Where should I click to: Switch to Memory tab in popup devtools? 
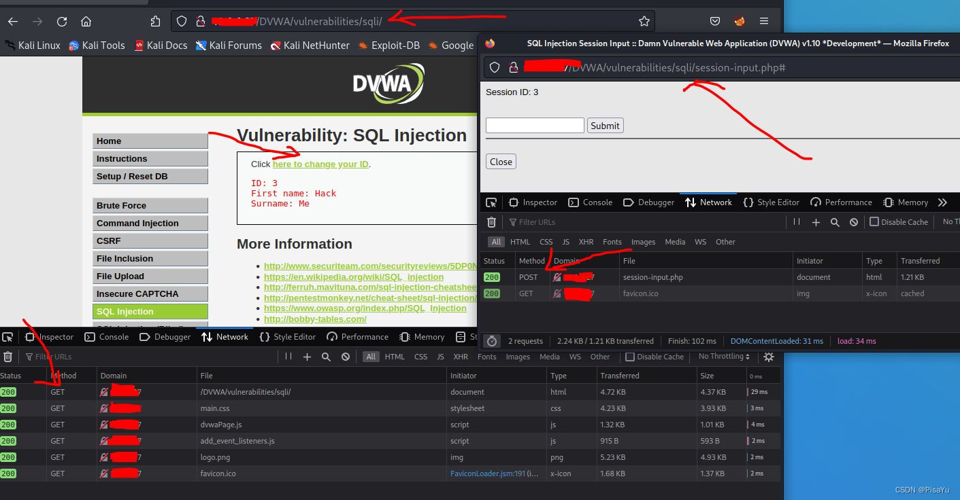(906, 202)
